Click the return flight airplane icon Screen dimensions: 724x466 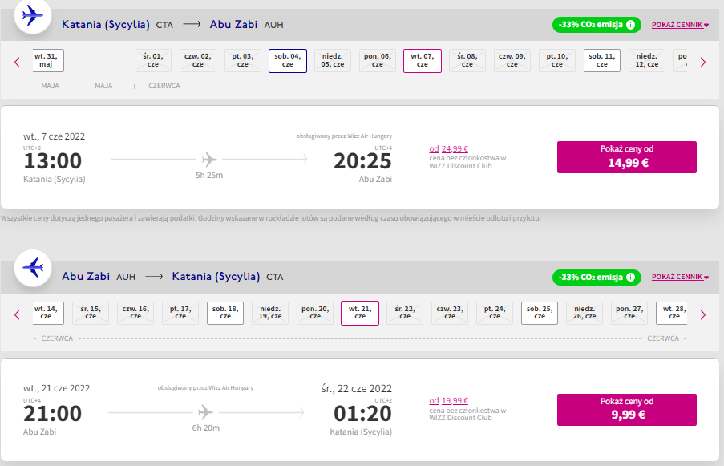(32, 268)
